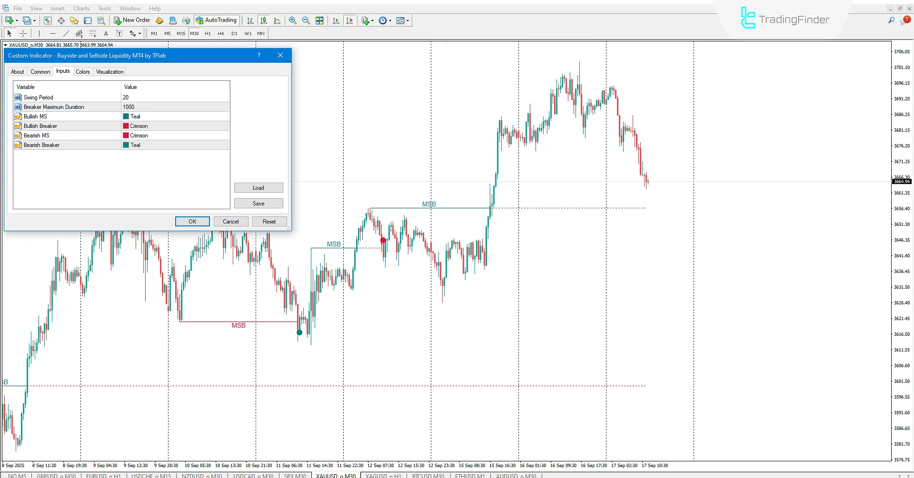Toggle chart auto scroll
Image resolution: width=914 pixels, height=478 pixels.
pyautogui.click(x=336, y=20)
